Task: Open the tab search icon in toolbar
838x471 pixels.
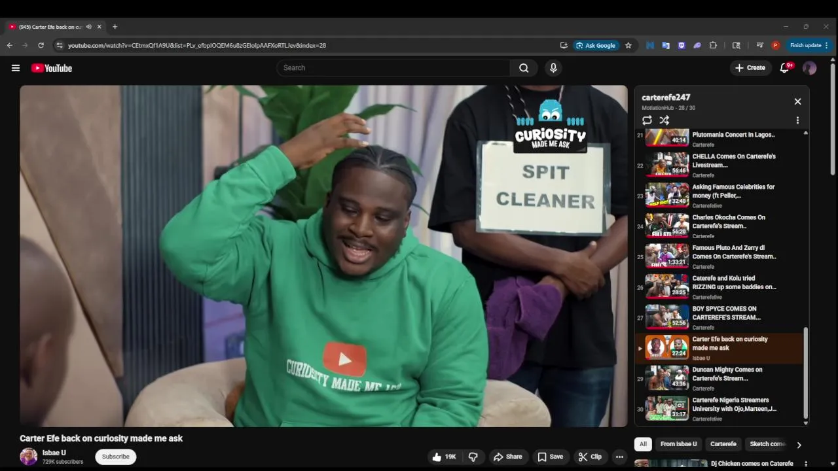Action: point(737,45)
